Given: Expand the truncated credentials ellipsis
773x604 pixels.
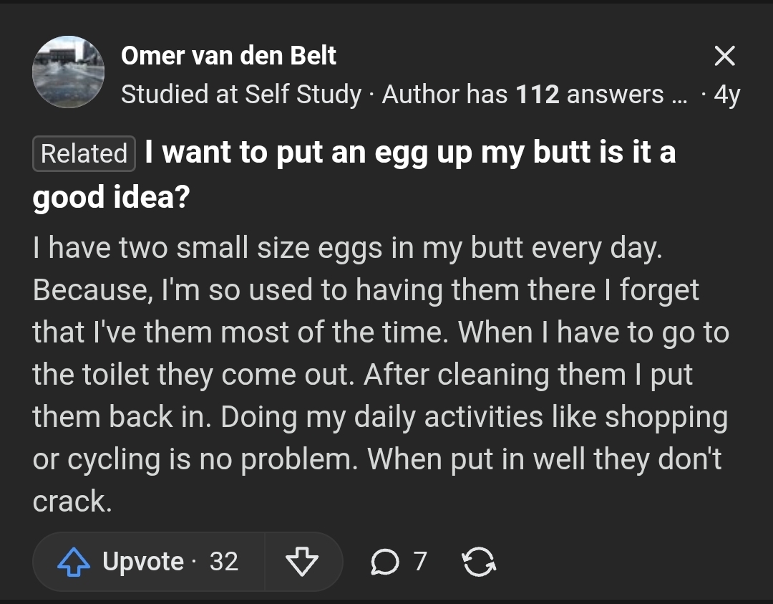Looking at the screenshot, I should pos(679,95).
